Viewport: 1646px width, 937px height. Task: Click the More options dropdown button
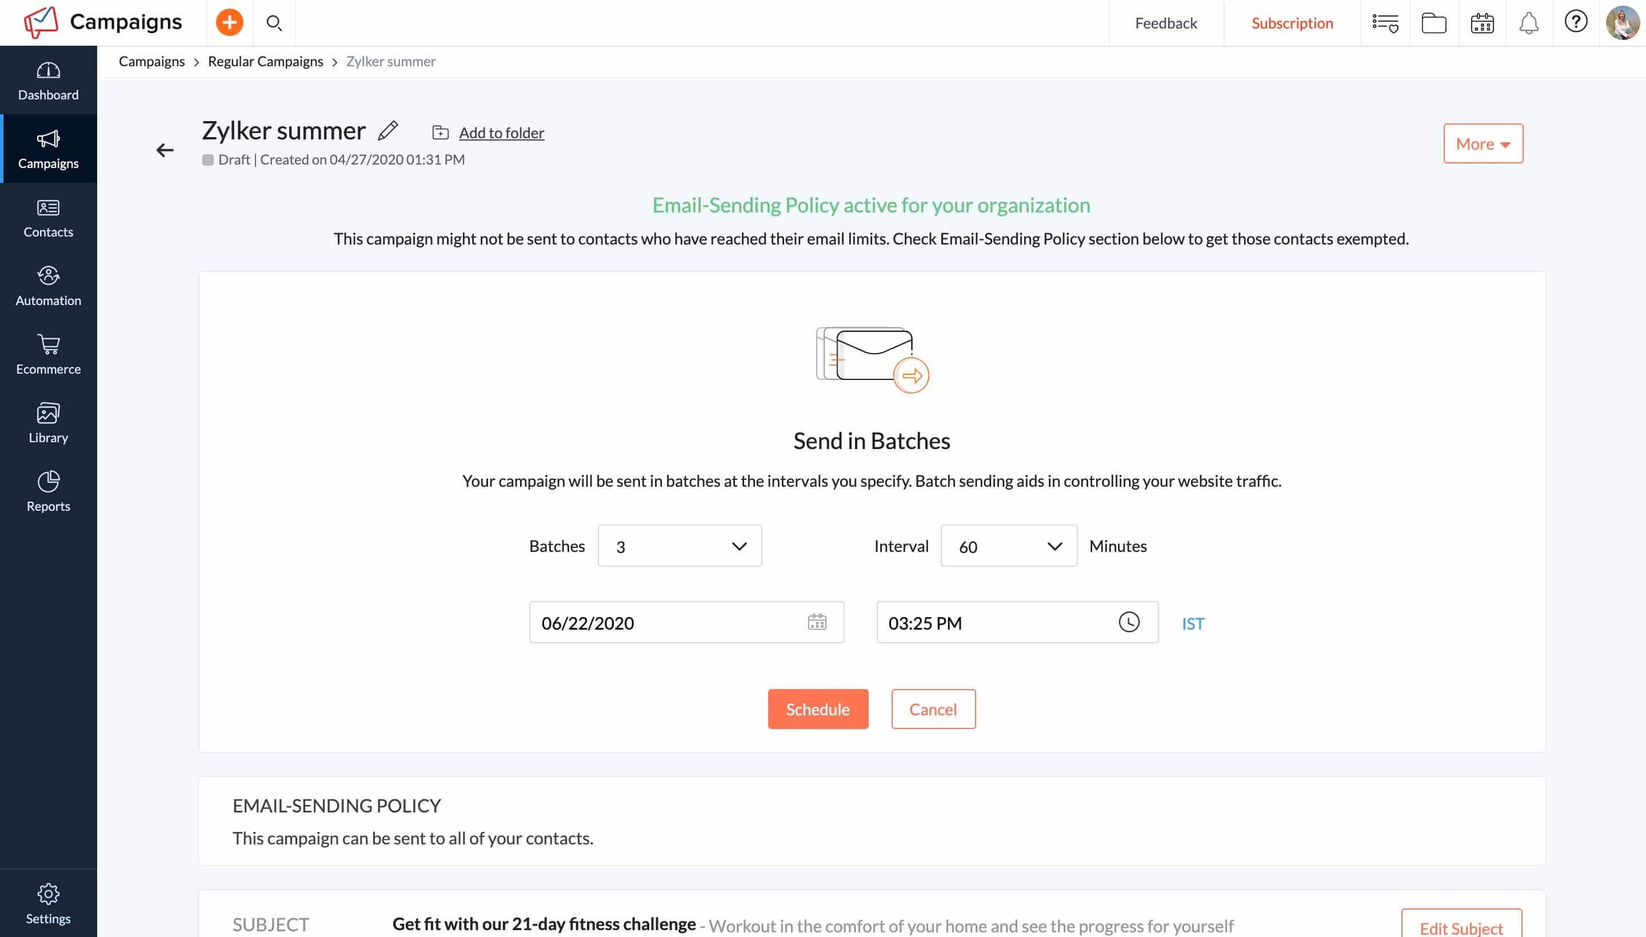[1483, 143]
